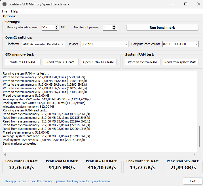
Task: Click the Write to system RAM button
Action: pyautogui.click(x=142, y=62)
